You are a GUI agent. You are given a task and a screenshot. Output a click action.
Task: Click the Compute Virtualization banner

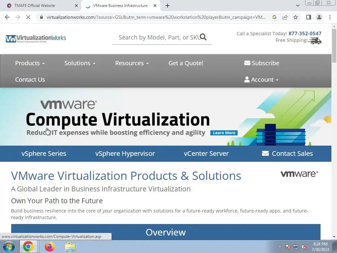tap(166, 117)
